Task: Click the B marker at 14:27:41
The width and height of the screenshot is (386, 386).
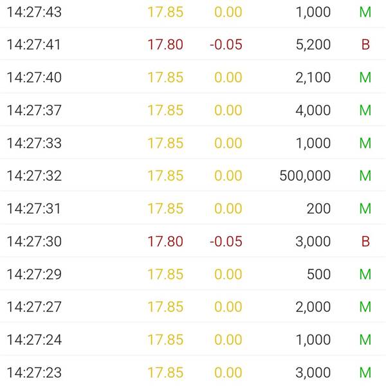Action: [365, 44]
